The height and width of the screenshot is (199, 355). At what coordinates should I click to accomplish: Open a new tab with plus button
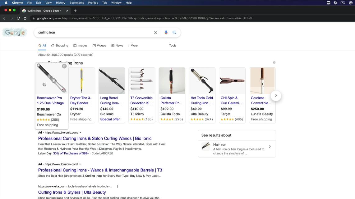click(76, 11)
